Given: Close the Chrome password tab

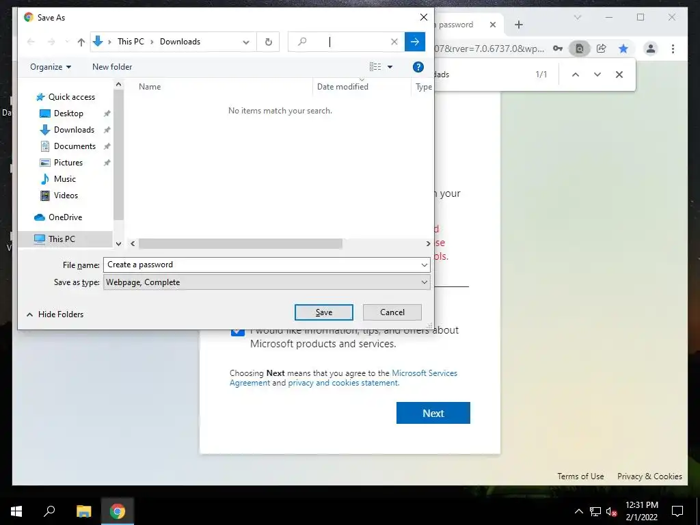Looking at the screenshot, I should 493,25.
